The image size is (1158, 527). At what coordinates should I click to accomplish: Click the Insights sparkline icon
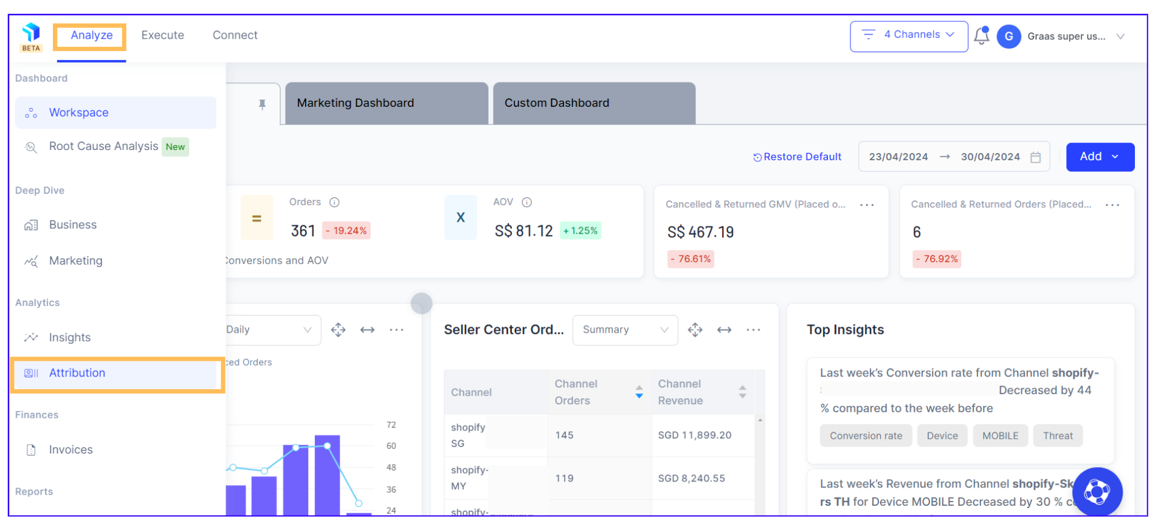(x=31, y=338)
